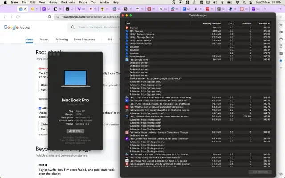Viewport: 285px width, 178px height.
Task: Open the Bookmarks menu
Action: 68,2
